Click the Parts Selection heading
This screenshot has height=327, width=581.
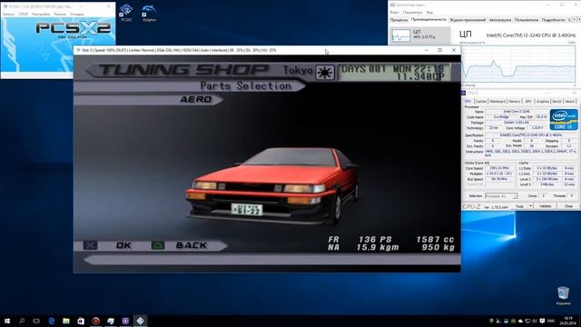point(245,85)
